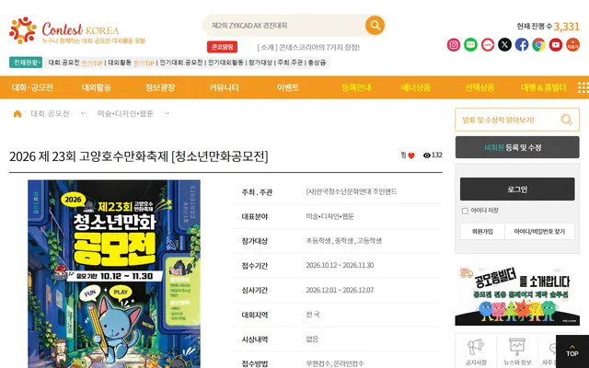
Task: Open the 대행 & 홈빌더 menu
Action: (544, 87)
